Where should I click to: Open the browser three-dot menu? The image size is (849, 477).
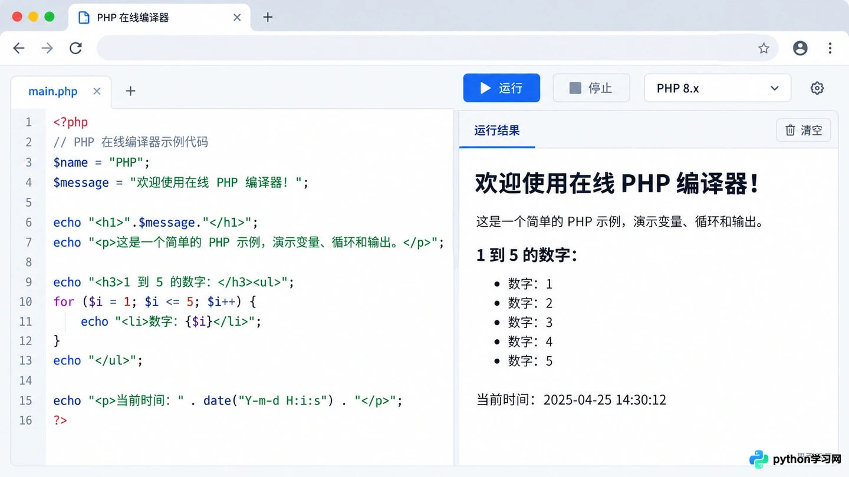[830, 48]
